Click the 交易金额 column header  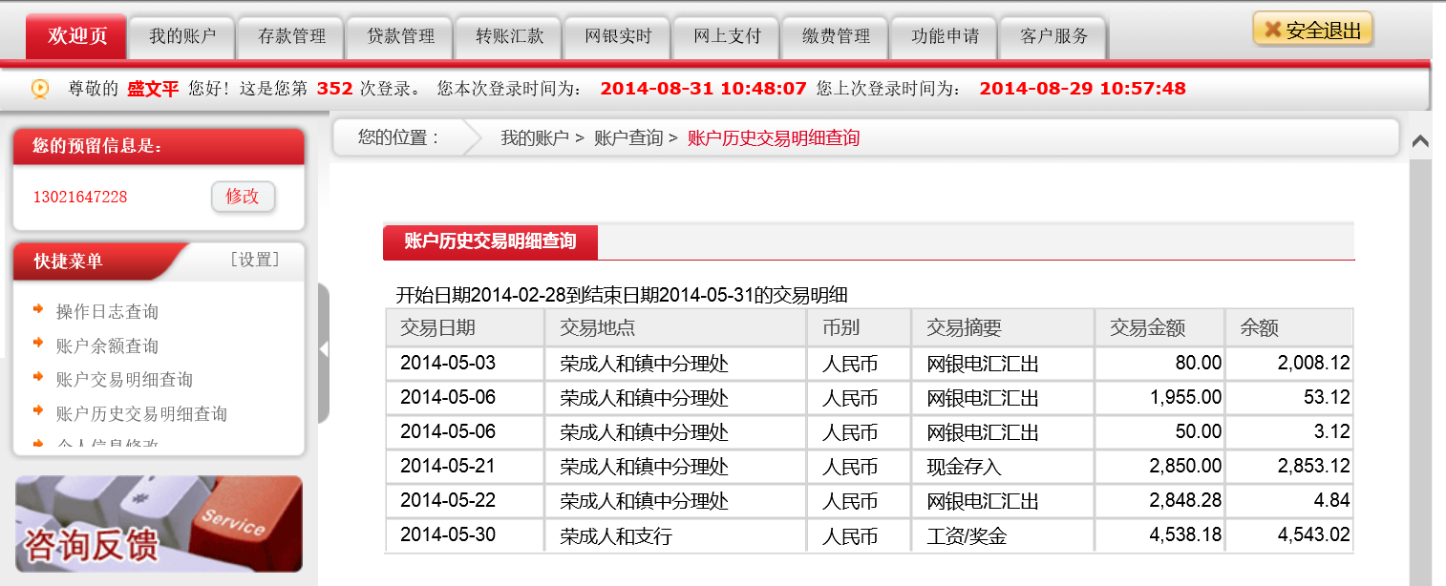[1160, 328]
